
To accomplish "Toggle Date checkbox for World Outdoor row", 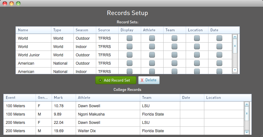I will click(219, 38).
